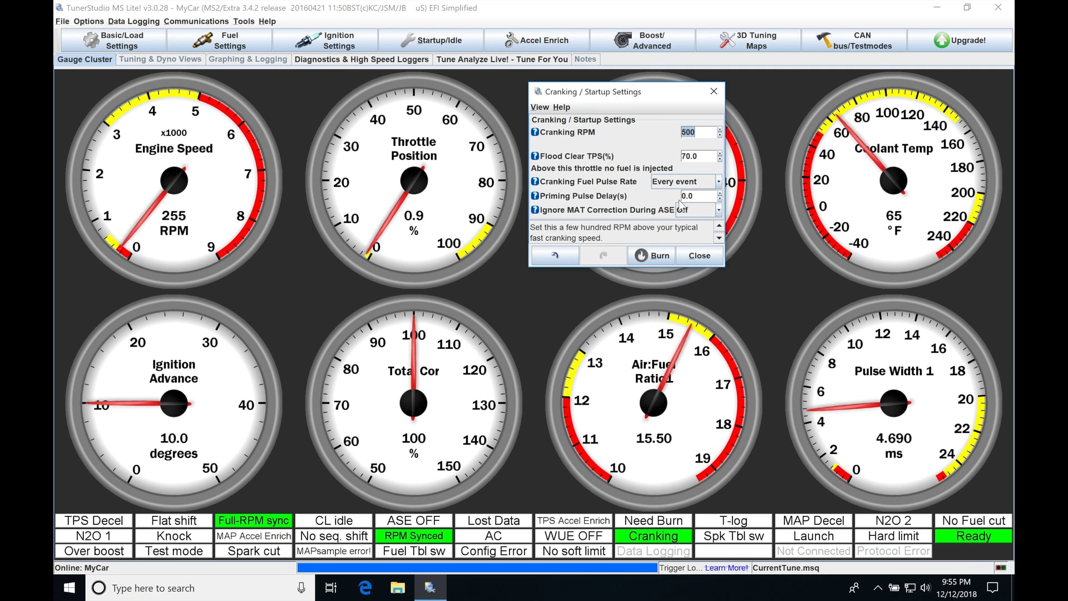Click help icon beside Cranking RPM
This screenshot has height=601, width=1068.
(x=535, y=132)
